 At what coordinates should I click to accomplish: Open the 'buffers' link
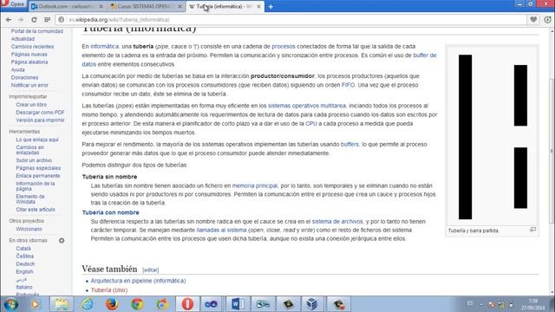tap(349, 145)
